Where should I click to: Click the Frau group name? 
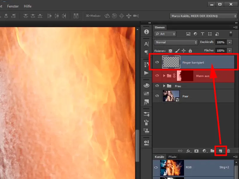pos(178,86)
